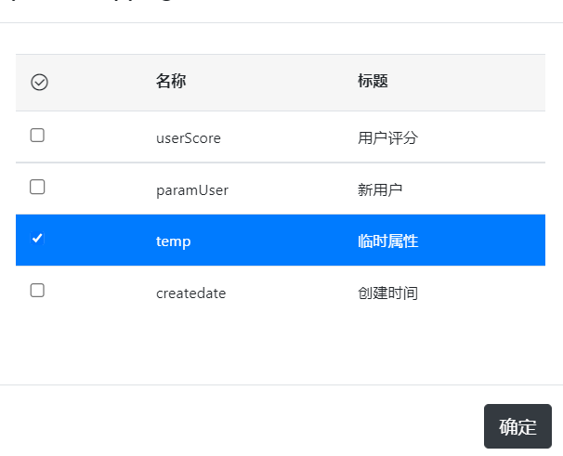Viewport: 563px width, 456px height.
Task: Uncheck the selected temp row checkbox
Action: click(37, 239)
